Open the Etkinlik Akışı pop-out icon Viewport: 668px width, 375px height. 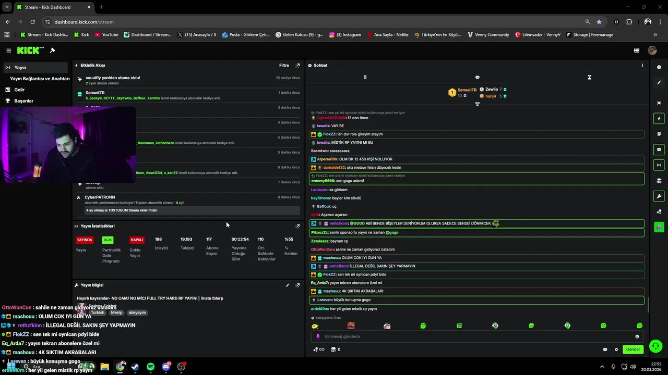[x=297, y=66]
